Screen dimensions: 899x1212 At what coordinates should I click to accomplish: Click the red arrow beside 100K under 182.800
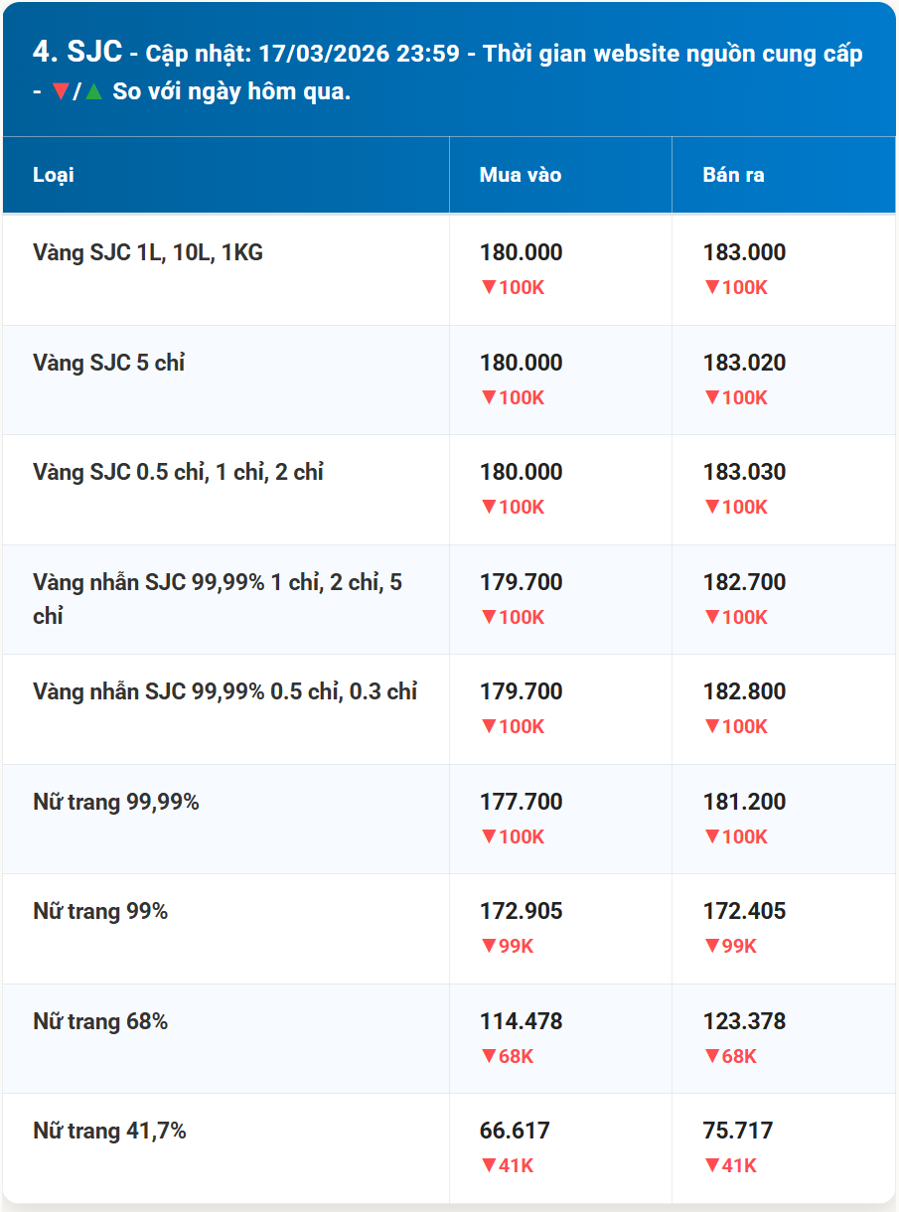[711, 726]
